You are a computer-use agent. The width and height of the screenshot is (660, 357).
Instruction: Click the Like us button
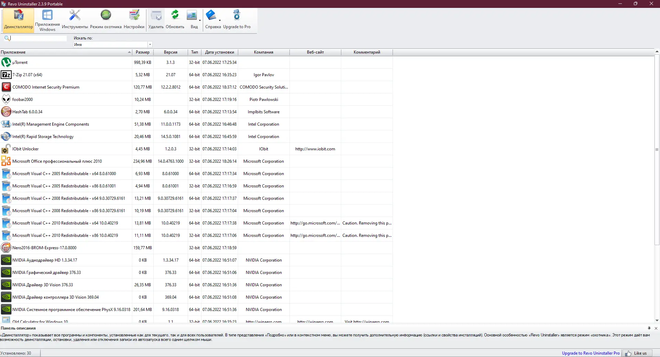(637, 353)
